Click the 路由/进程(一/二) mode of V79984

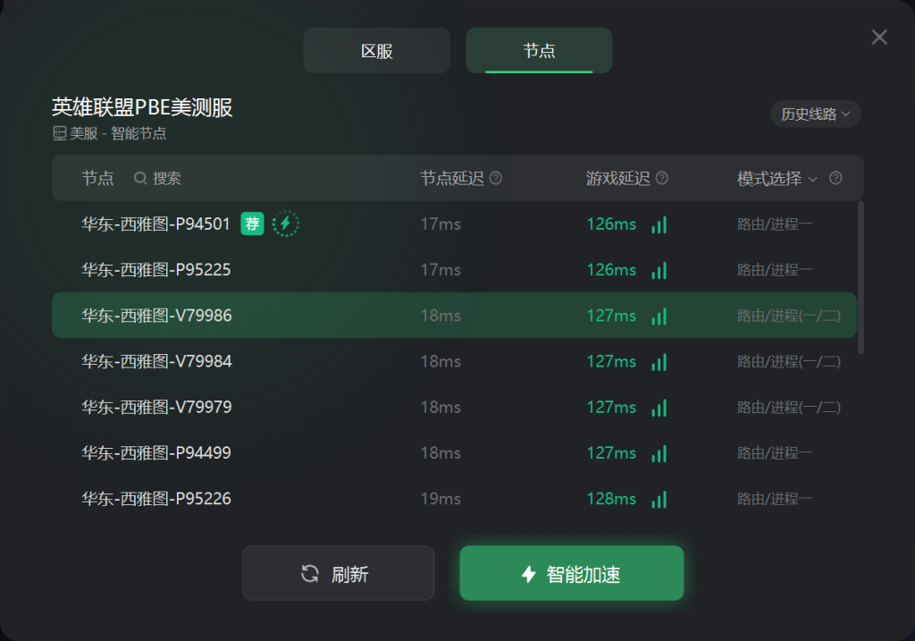pos(789,362)
